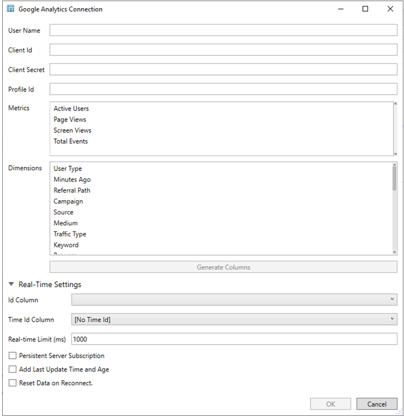The height and width of the screenshot is (418, 404).
Task: Select the Profile Id text field
Action: [223, 89]
